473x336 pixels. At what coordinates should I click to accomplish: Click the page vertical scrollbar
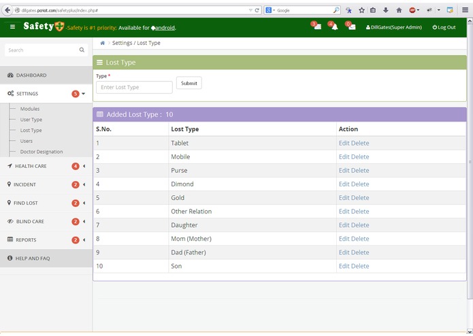(470, 161)
